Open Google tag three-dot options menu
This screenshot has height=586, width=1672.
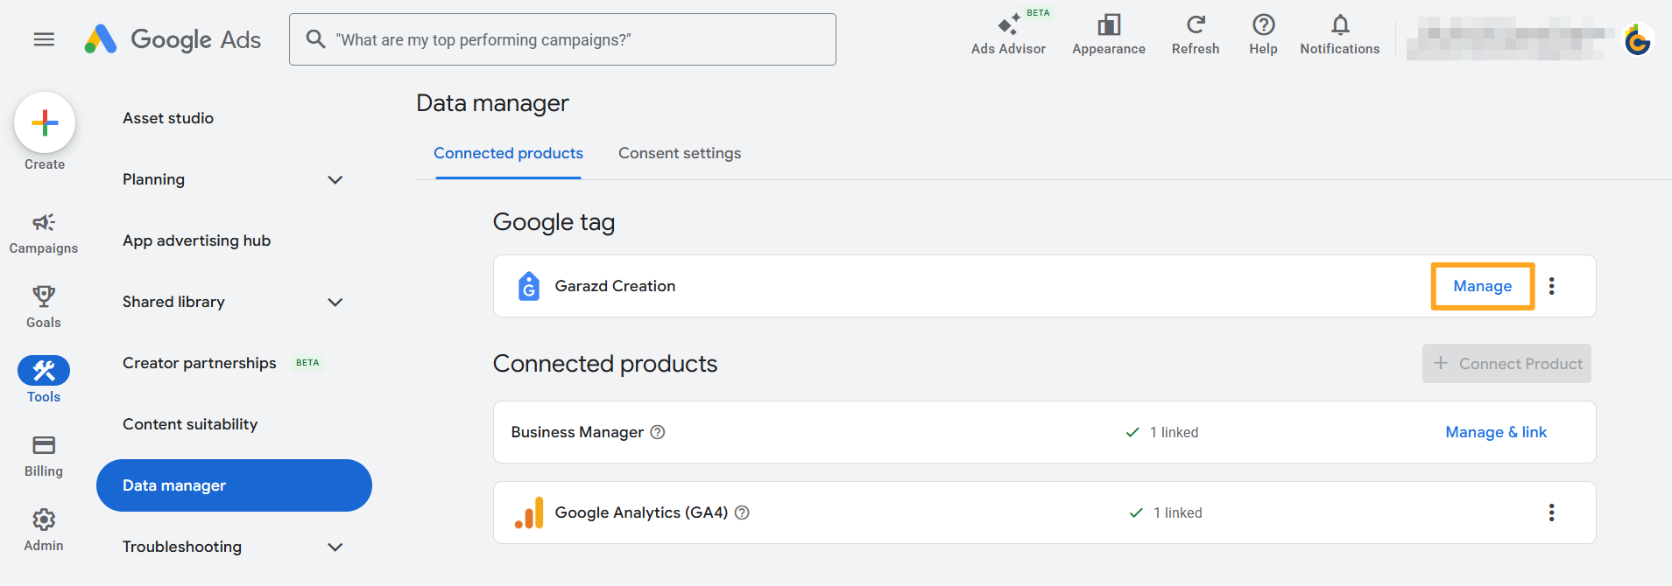[x=1551, y=286]
